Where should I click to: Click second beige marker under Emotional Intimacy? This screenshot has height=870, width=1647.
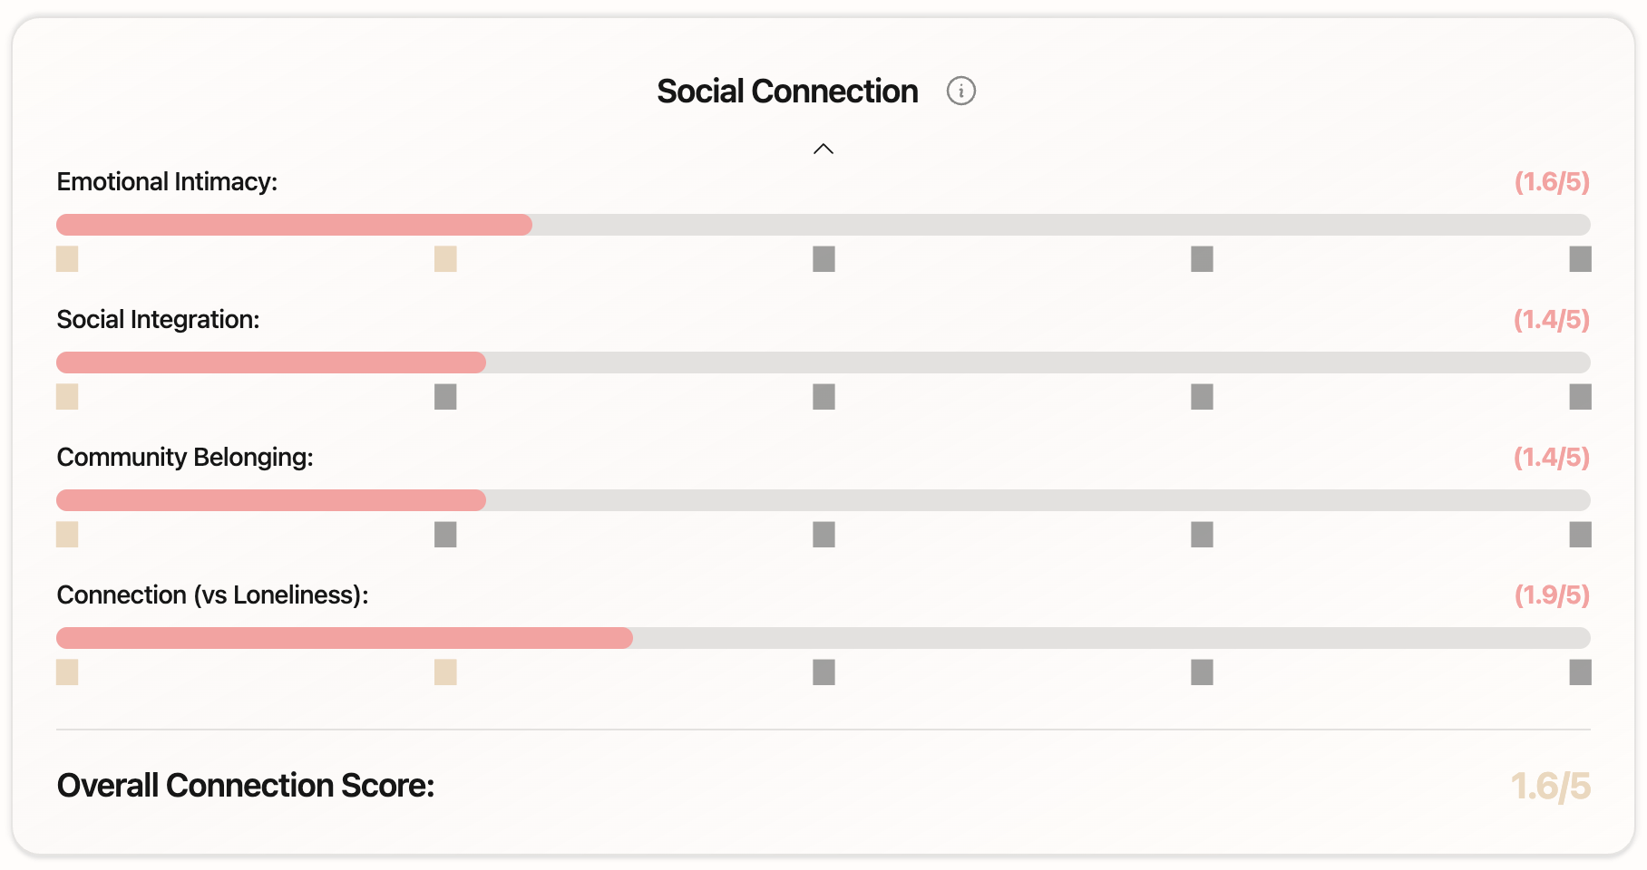point(445,259)
